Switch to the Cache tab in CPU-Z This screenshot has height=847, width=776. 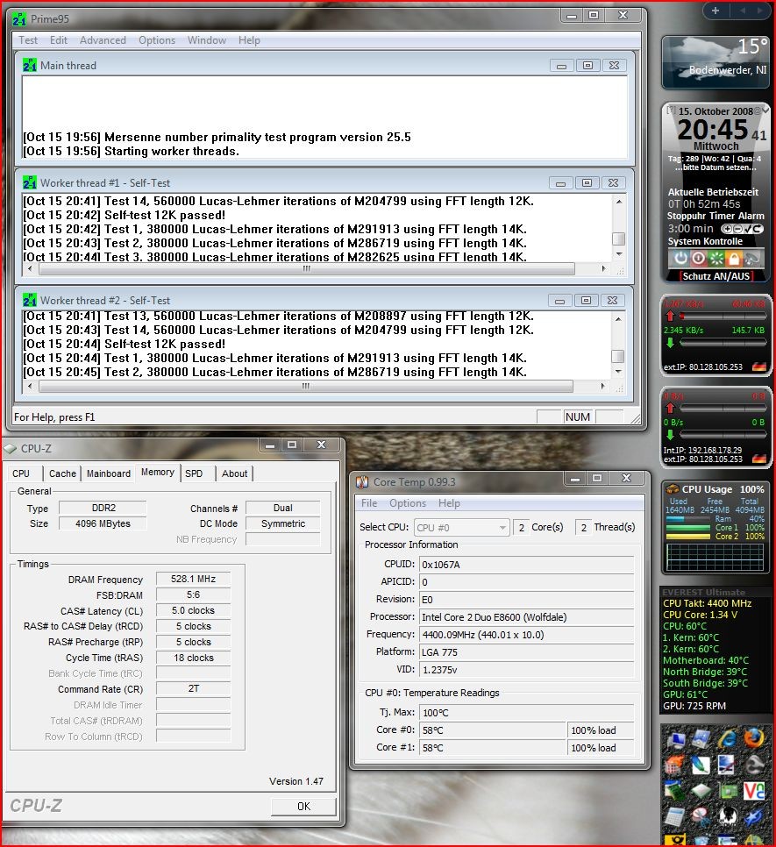(x=62, y=473)
